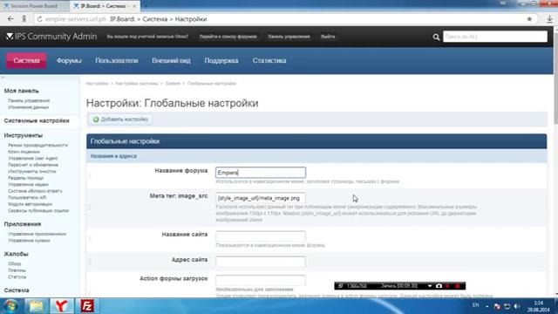Reload the page via the refresh icon
The height and width of the screenshot is (314, 558).
tap(39, 19)
